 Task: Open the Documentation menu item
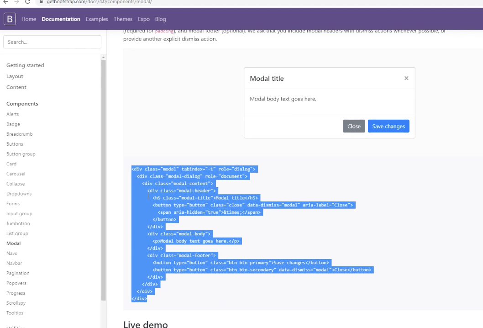[61, 19]
